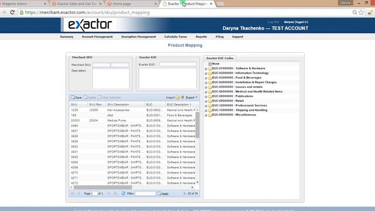Select the Medical Pump row
Image resolution: width=375 pixels, height=211 pixels.
coord(133,121)
